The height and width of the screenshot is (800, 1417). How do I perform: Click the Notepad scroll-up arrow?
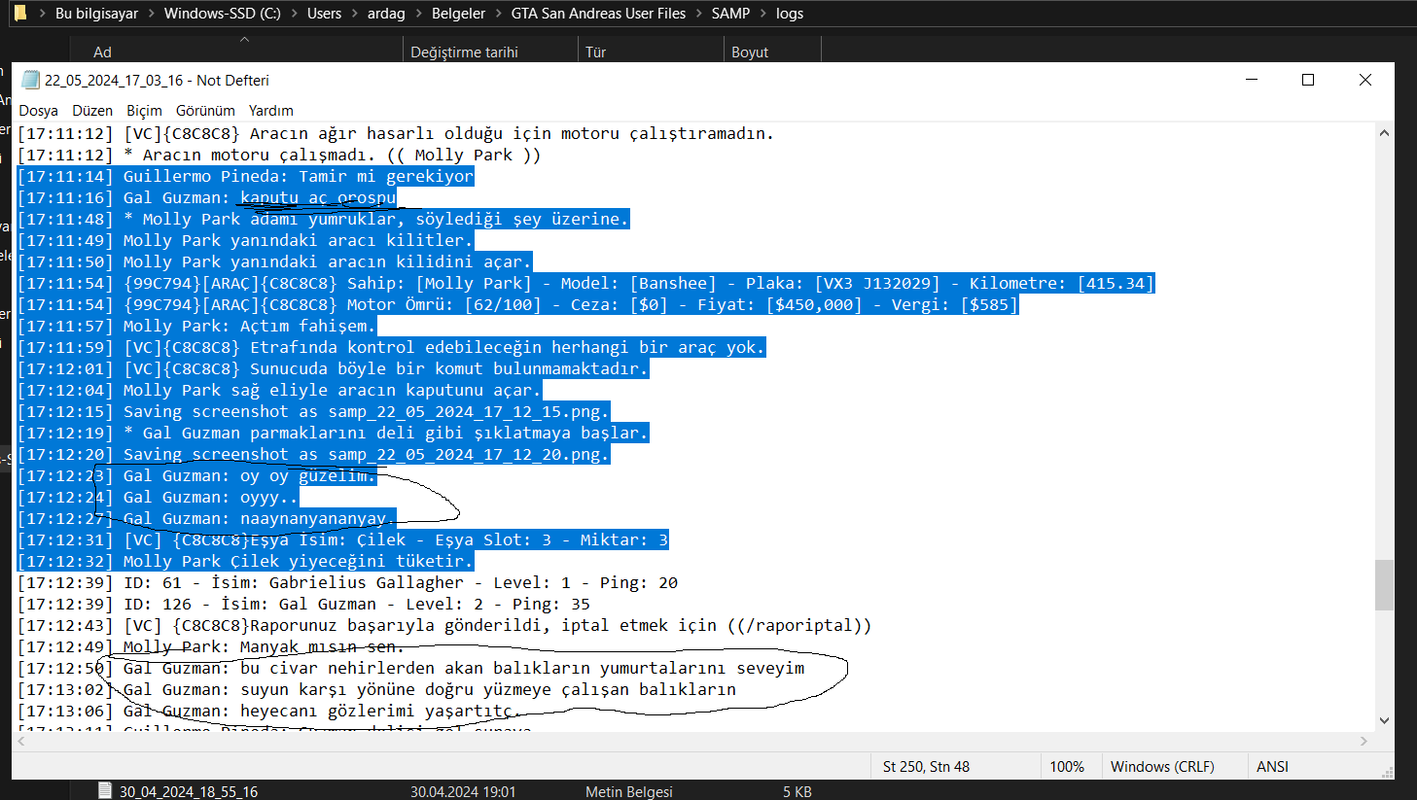click(1384, 133)
